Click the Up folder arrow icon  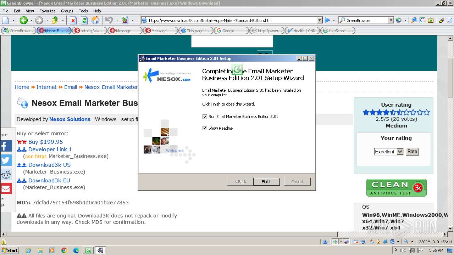coord(55,20)
